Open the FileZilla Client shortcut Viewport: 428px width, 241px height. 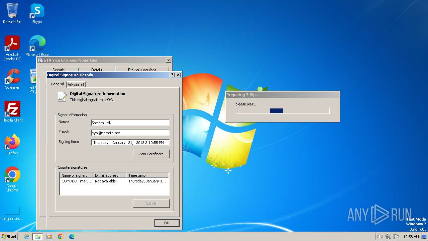tap(12, 112)
